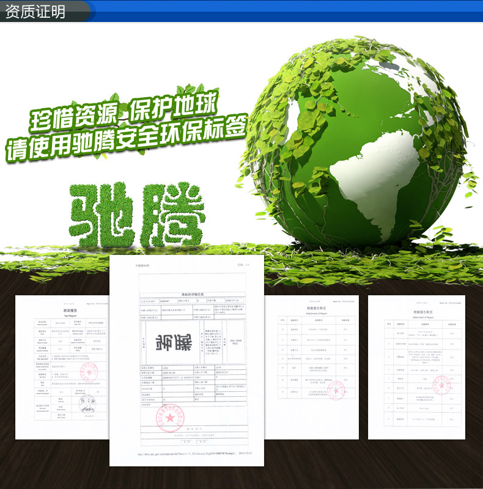Click the text 请使用驰腾安全环保标签
Viewport: 483px width, 489px height.
[x=127, y=138]
